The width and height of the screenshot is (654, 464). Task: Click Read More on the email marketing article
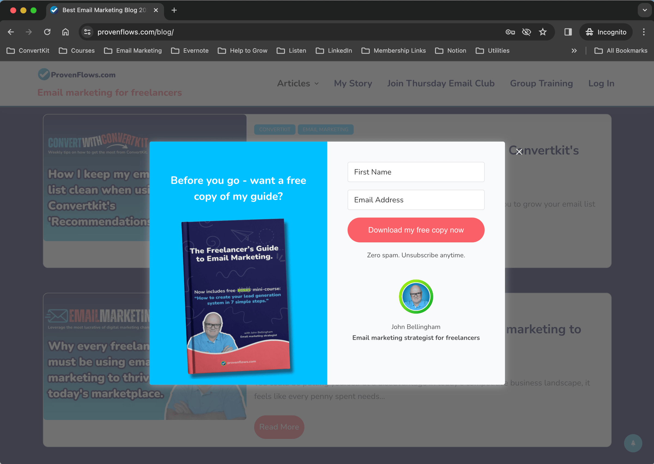pos(279,427)
